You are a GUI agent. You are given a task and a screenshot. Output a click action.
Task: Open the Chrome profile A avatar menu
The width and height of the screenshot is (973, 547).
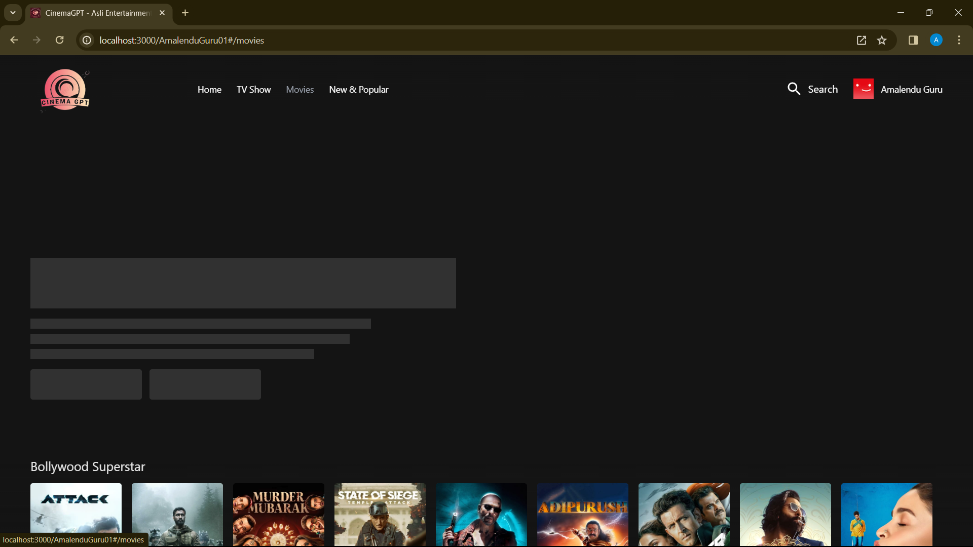coord(936,40)
